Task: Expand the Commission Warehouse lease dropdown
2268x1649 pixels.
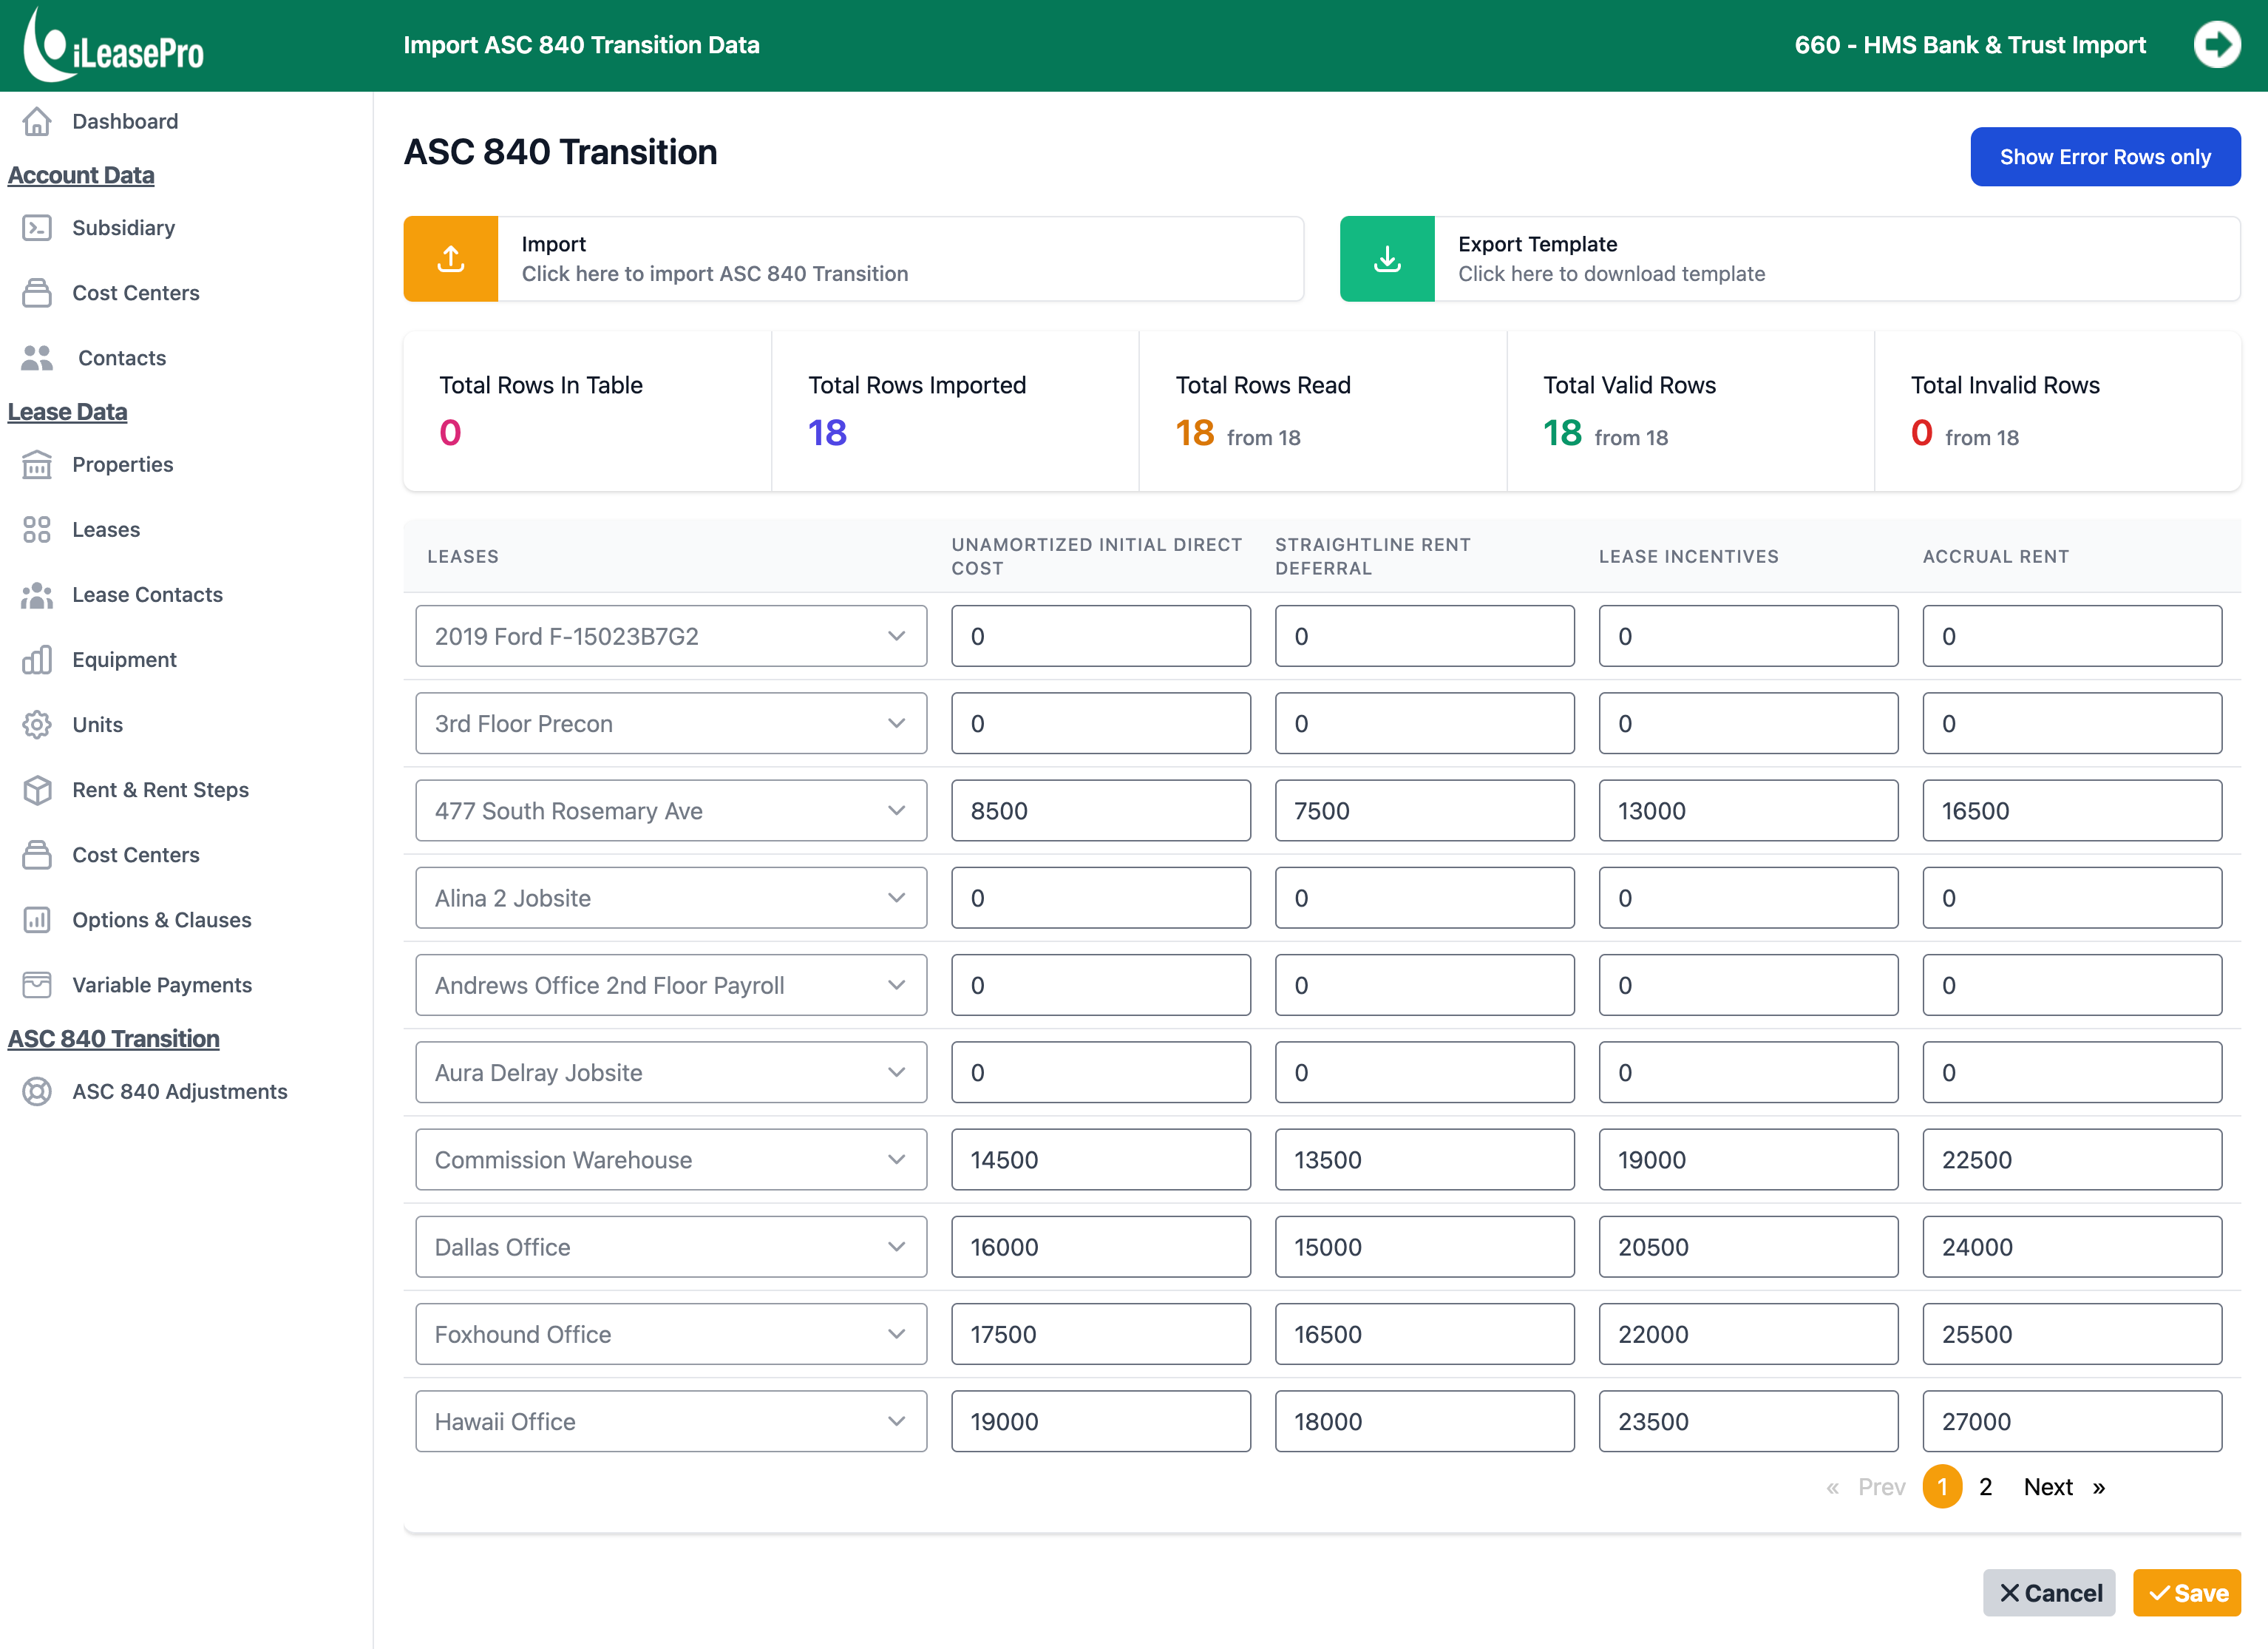Action: click(671, 1160)
